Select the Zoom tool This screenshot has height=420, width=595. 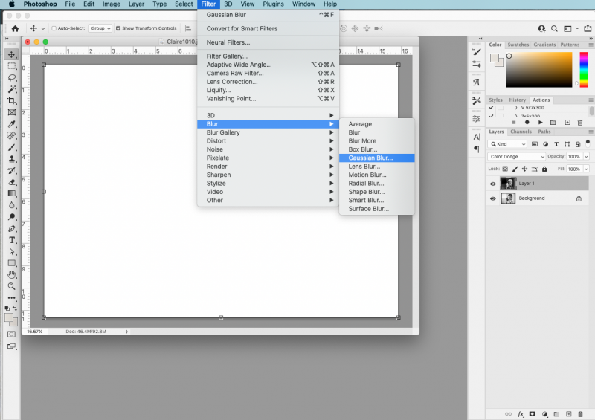click(x=11, y=286)
